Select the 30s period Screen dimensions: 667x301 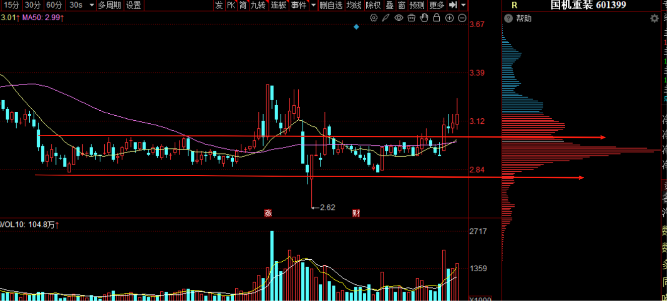76,5
